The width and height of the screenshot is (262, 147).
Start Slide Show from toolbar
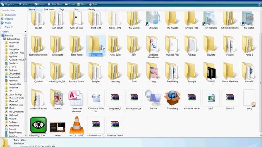(x=55, y=4)
